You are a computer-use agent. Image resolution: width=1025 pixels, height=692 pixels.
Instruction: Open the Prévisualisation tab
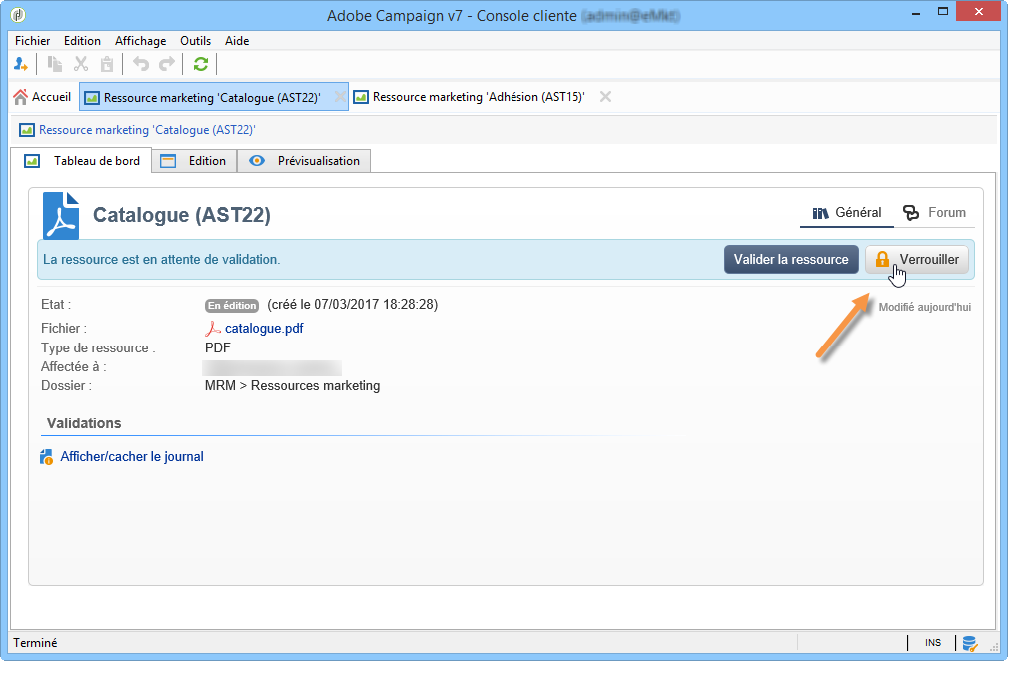304,161
